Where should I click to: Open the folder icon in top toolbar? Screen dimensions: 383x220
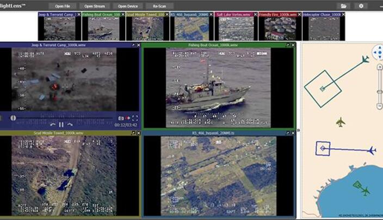click(x=343, y=6)
